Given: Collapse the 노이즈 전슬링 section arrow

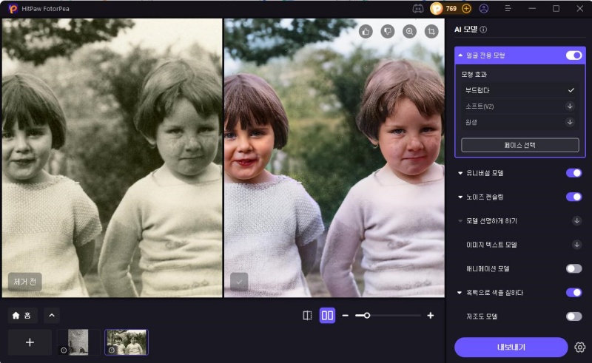Looking at the screenshot, I should pos(460,197).
